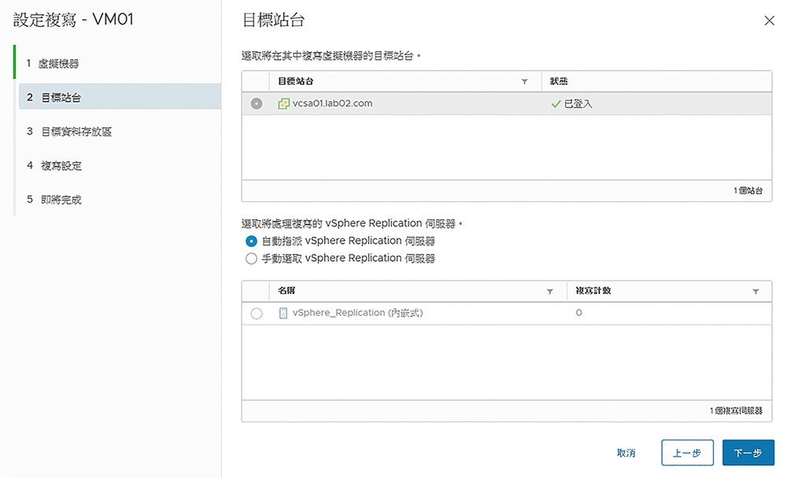Click the server icon beside vSphere_Replication
787x478 pixels.
tap(283, 313)
